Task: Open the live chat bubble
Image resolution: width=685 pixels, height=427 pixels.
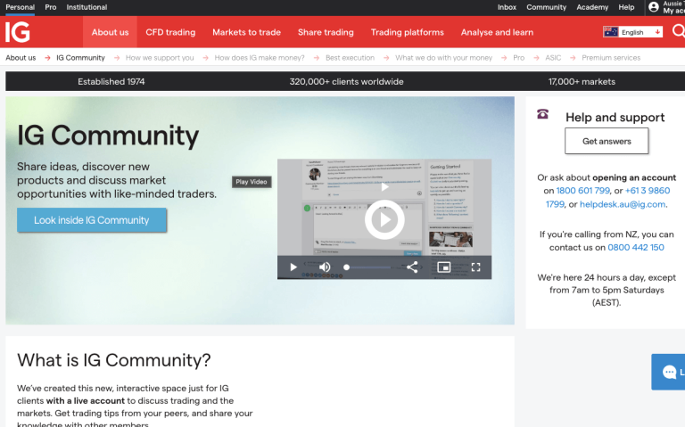Action: pyautogui.click(x=669, y=372)
